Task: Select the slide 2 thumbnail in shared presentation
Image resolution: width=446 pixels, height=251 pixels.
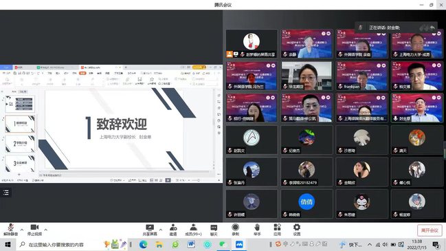Action: 20,144
